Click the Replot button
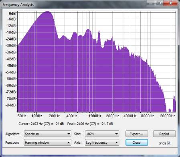The height and width of the screenshot is (157, 180). point(164,134)
